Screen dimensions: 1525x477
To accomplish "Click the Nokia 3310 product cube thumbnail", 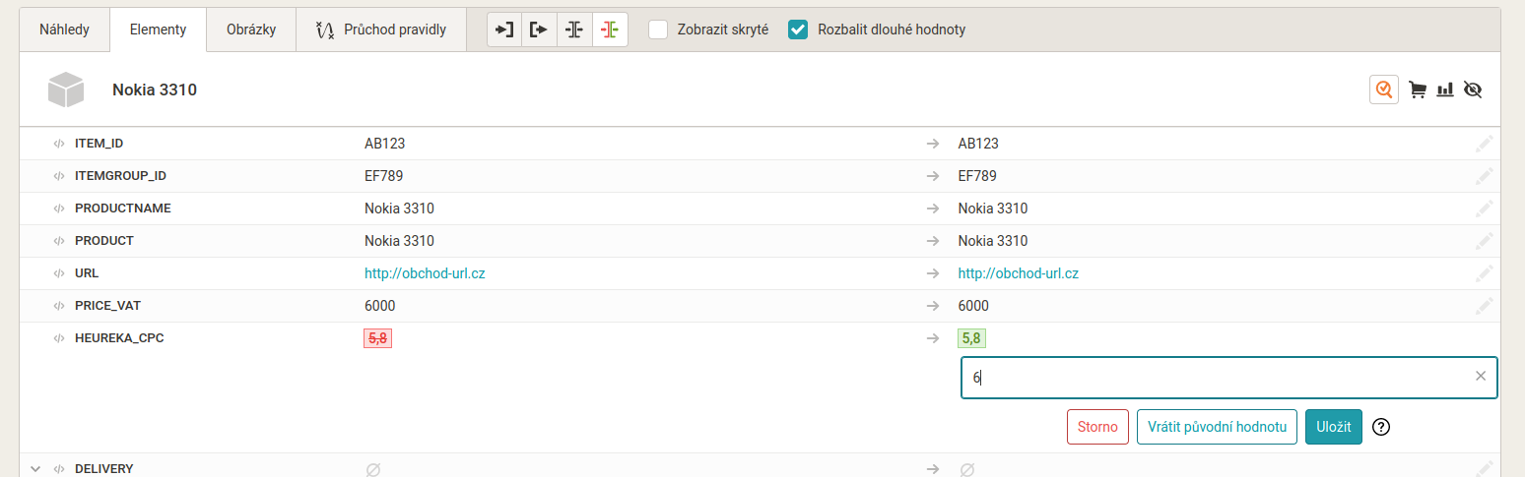I will pos(67,89).
